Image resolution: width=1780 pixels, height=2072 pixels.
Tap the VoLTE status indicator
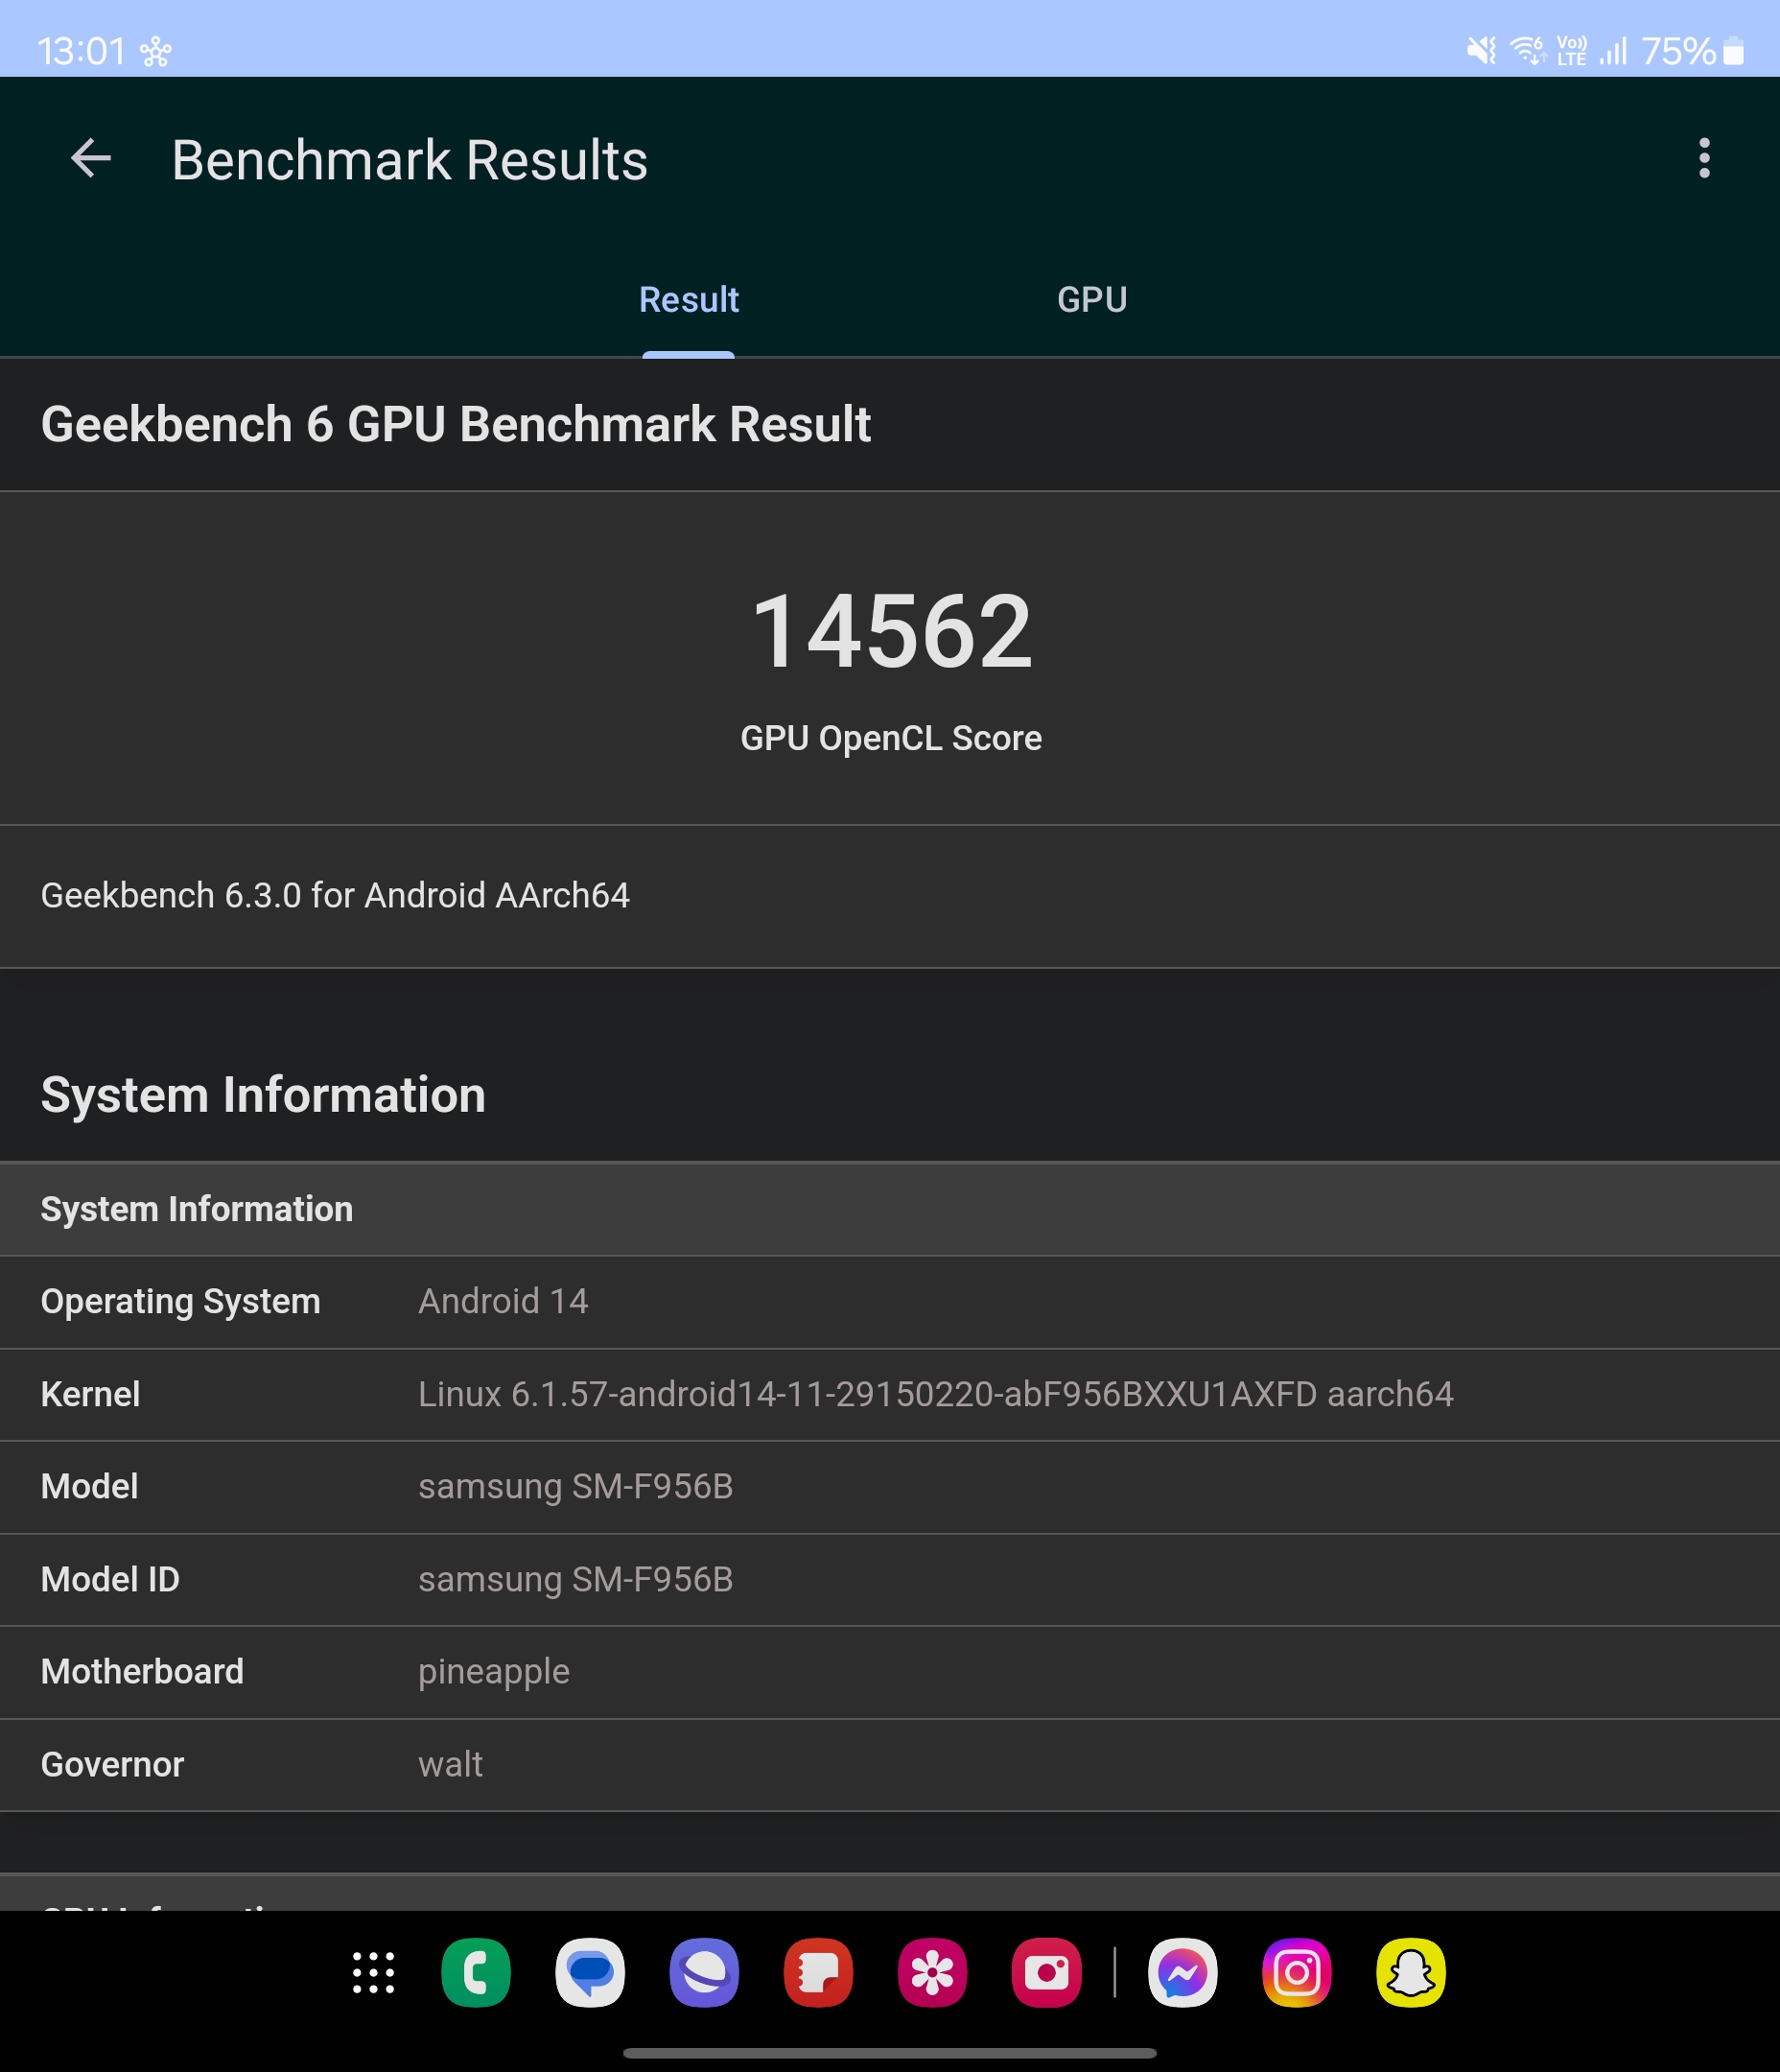point(1572,50)
